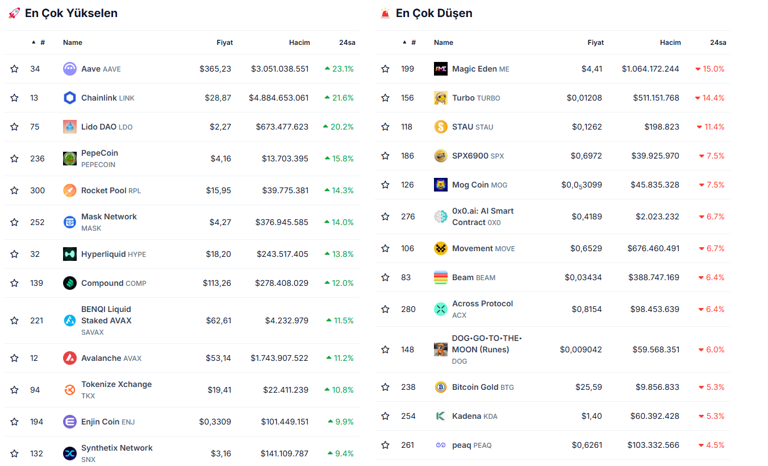Click the Hyperliquid coin logo
Image resolution: width=768 pixels, height=466 pixels.
[70, 254]
